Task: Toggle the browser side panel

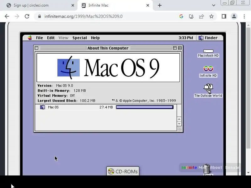Action: [x=224, y=16]
